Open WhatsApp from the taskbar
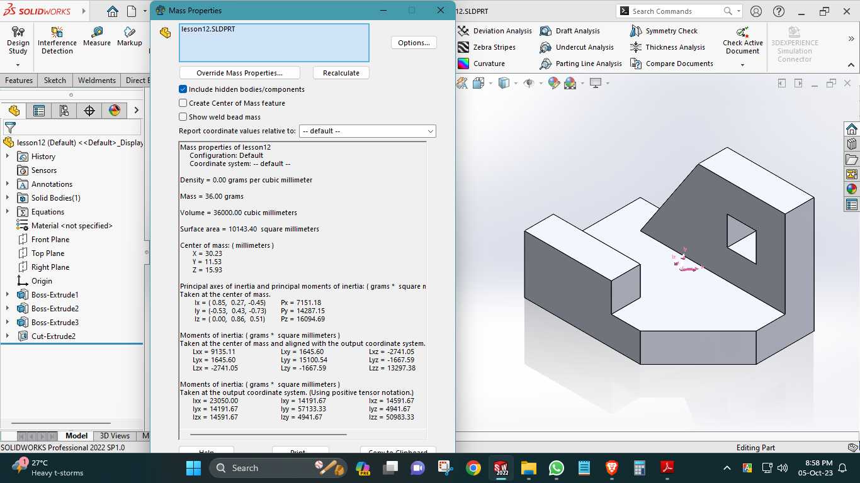The height and width of the screenshot is (483, 860). click(x=557, y=468)
